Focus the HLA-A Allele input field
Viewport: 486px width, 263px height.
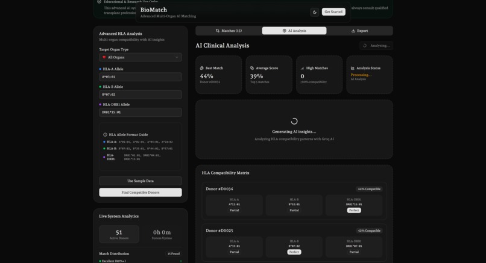[140, 77]
